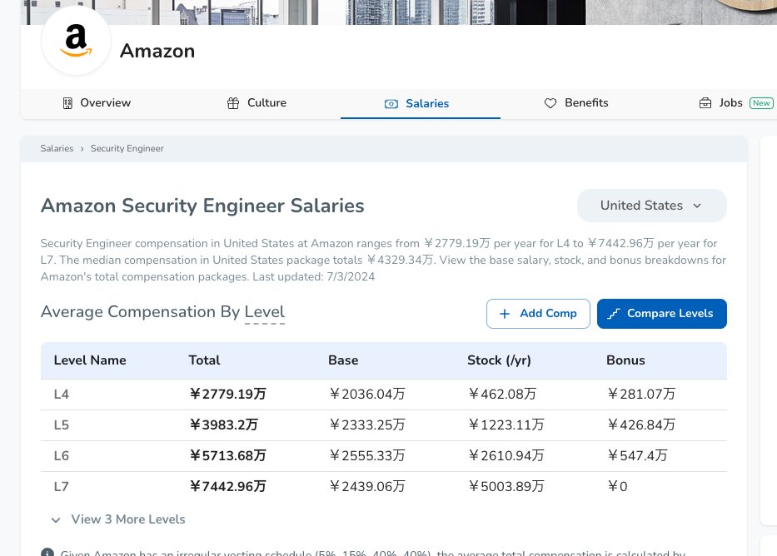Click the Amazon logo avatar

(76, 41)
